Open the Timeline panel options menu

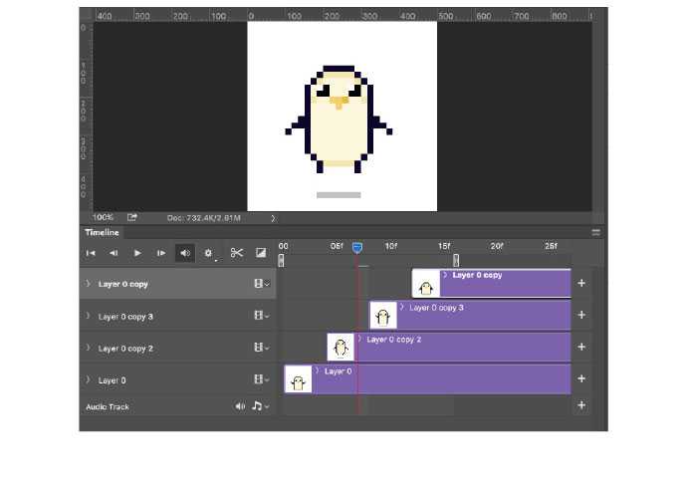(595, 232)
